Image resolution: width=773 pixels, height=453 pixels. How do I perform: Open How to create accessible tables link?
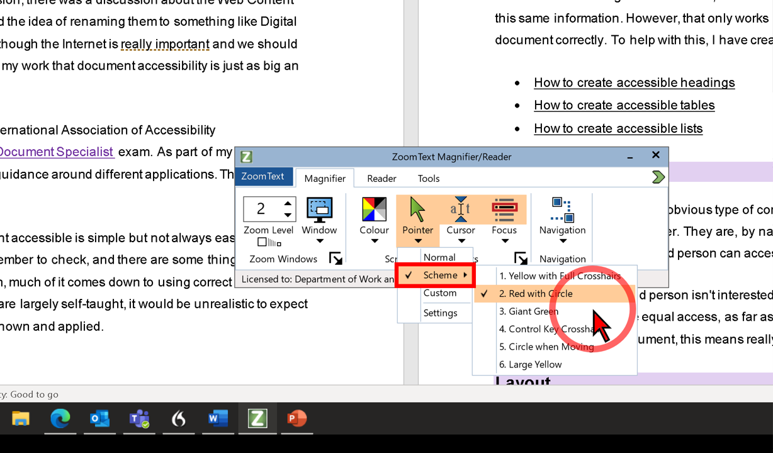tap(624, 105)
